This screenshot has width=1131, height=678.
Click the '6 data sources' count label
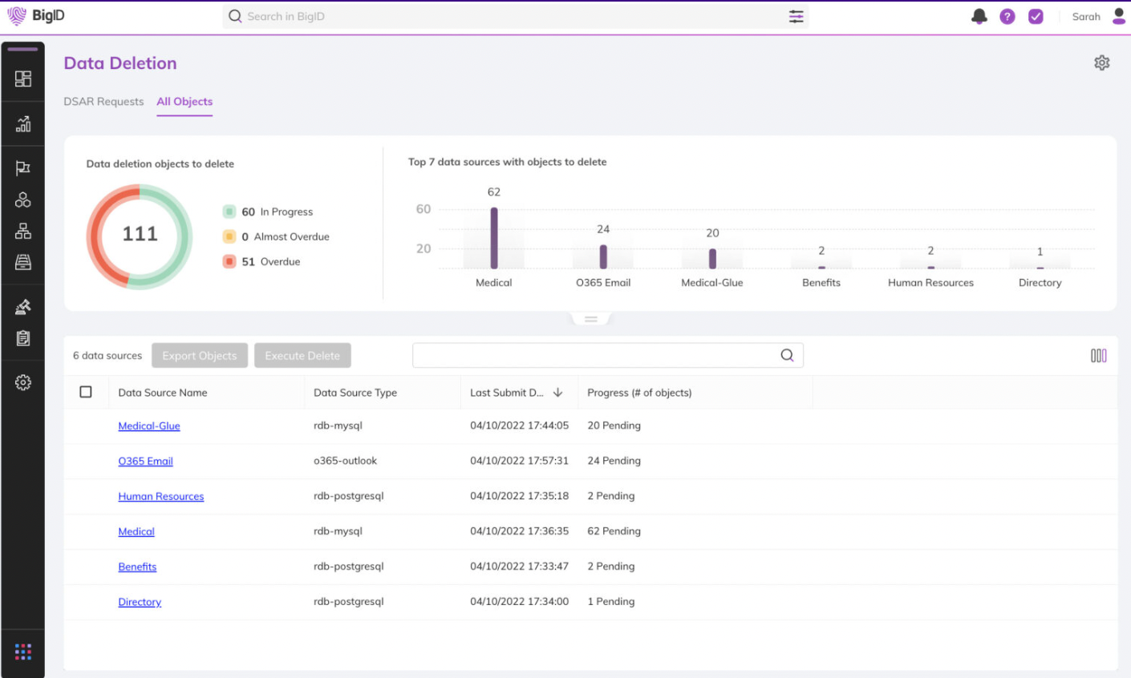point(107,356)
